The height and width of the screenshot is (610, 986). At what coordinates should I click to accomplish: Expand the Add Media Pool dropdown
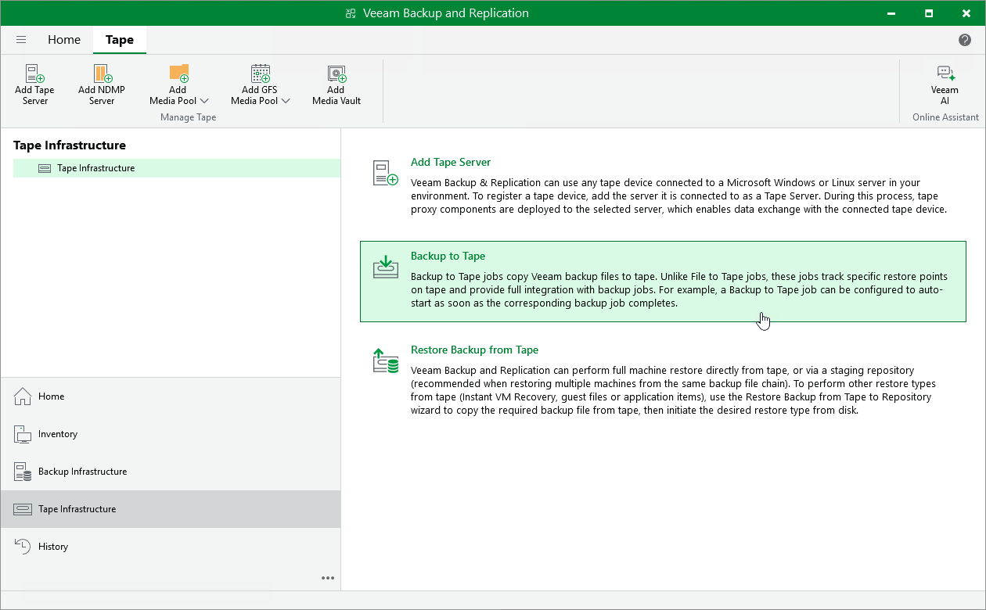(x=204, y=101)
